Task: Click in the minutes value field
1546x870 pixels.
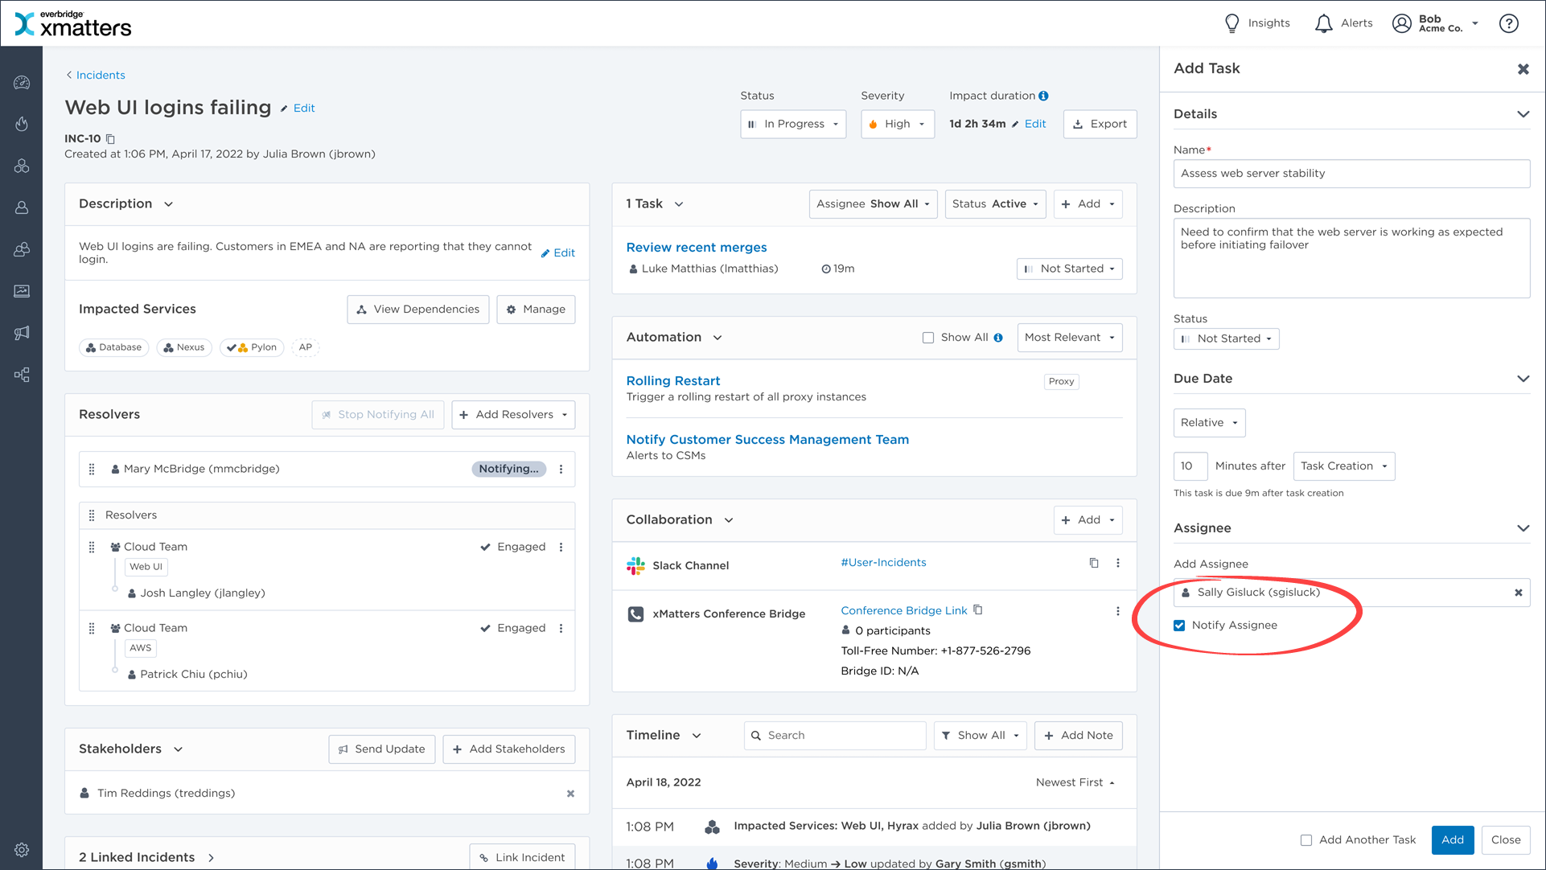Action: (x=1190, y=466)
